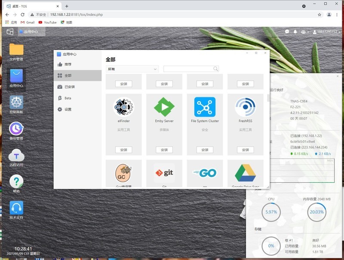Open the language globe dropdown

point(305,32)
